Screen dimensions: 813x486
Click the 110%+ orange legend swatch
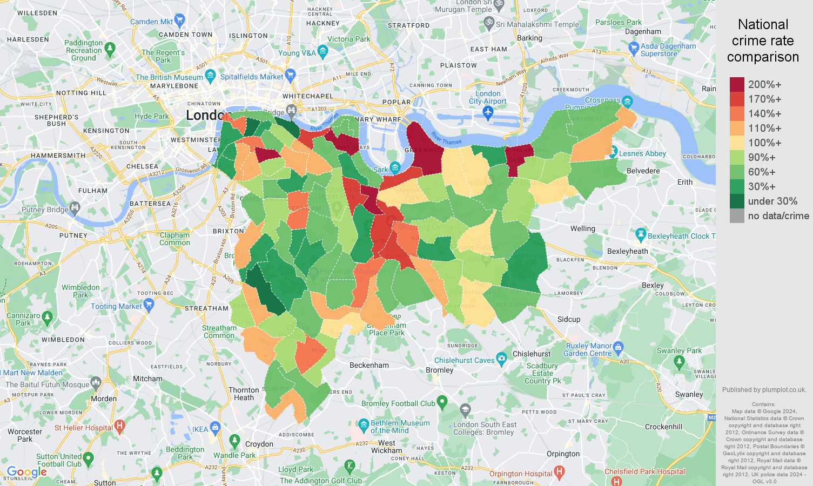(737, 128)
